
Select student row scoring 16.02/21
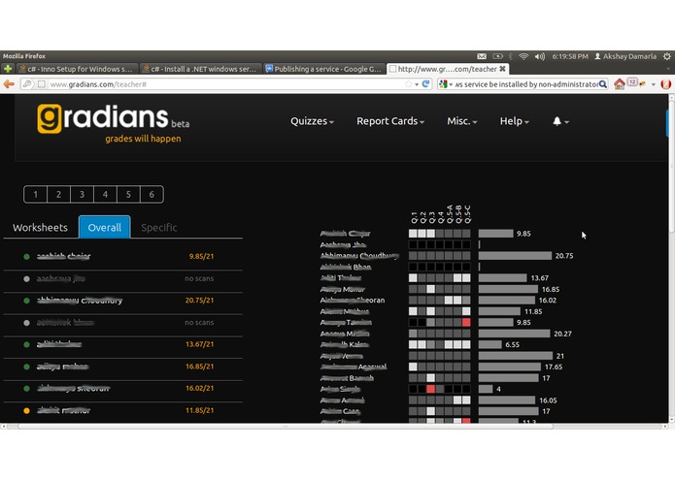pos(122,389)
